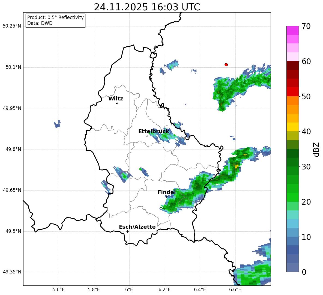Click the 49.8°N latitude label
The height and width of the screenshot is (295, 323).
pos(14,149)
